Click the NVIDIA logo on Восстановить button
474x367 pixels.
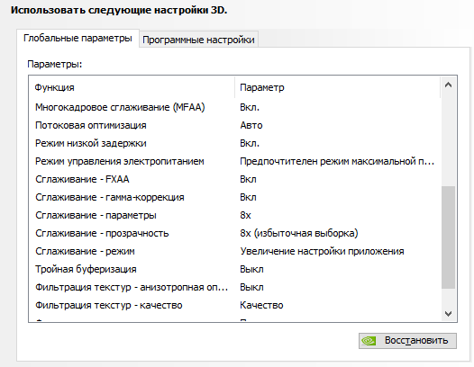pos(369,341)
